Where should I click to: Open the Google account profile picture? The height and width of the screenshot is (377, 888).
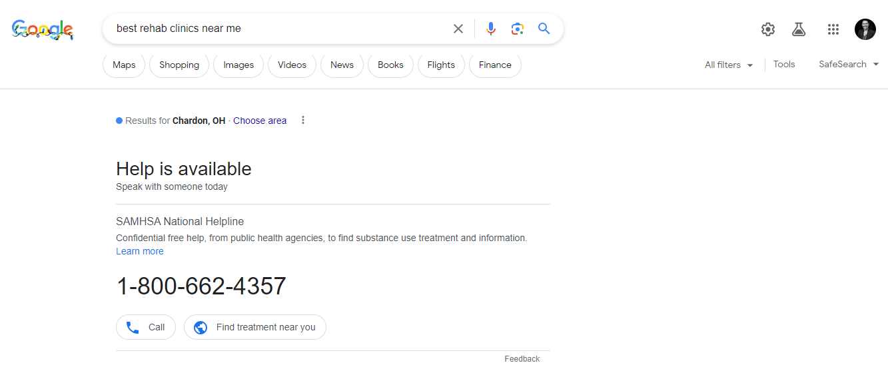pos(865,29)
